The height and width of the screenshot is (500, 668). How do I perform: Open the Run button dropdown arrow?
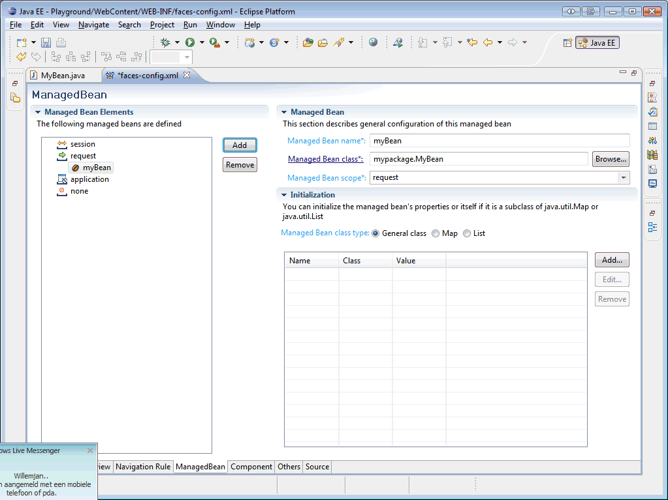click(x=202, y=42)
